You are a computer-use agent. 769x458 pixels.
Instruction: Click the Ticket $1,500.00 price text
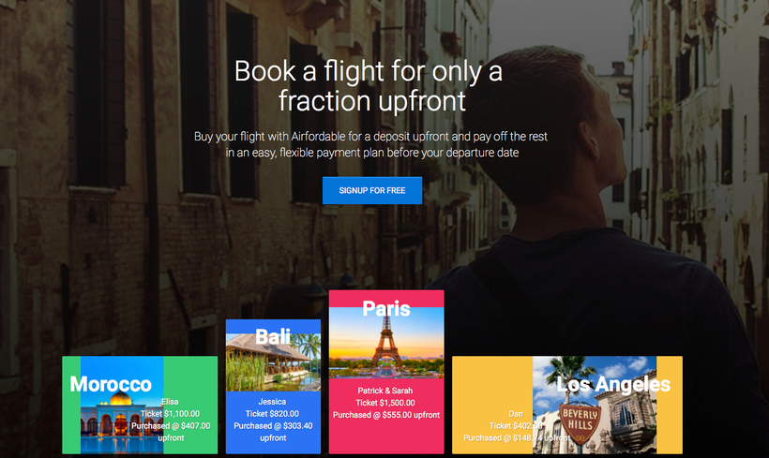(385, 403)
